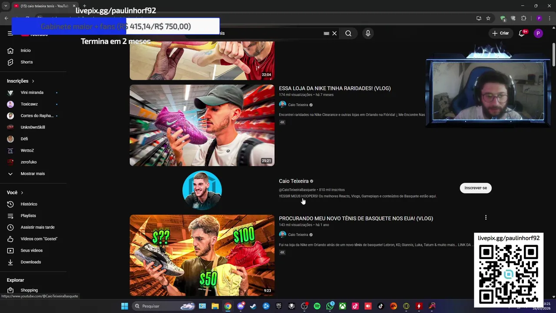Open WhatsApp from taskbar

(330, 306)
